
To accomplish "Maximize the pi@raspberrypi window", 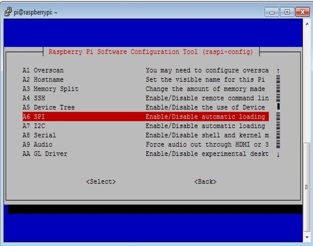I will pos(287,12).
